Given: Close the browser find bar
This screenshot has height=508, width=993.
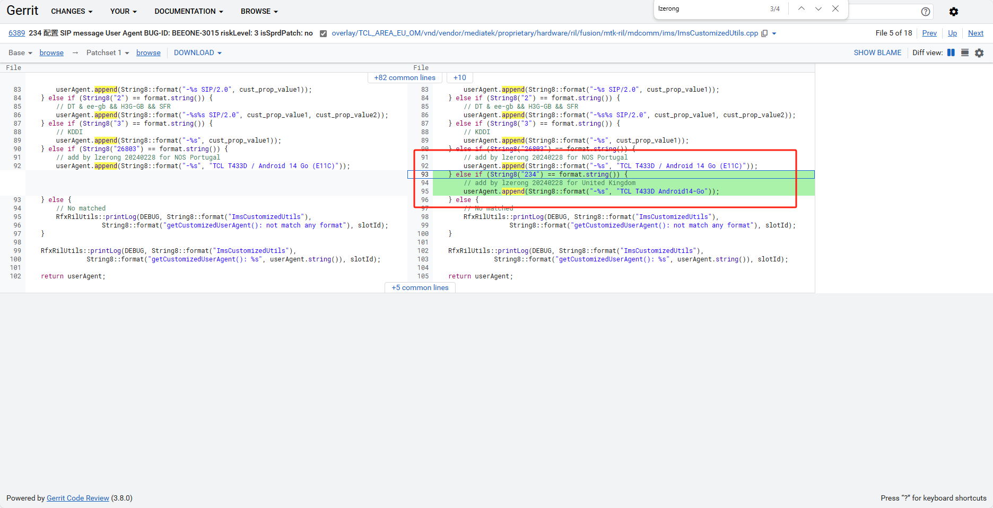Looking at the screenshot, I should tap(835, 8).
